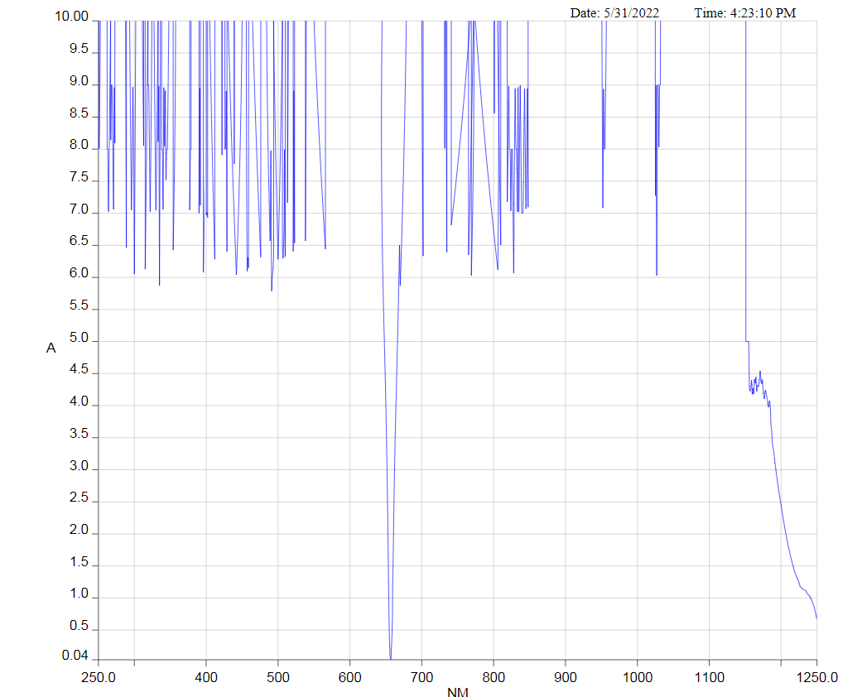The height and width of the screenshot is (697, 862).
Task: Click the NM x-axis title
Action: (x=457, y=692)
